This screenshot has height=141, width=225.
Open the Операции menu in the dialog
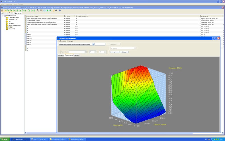(70, 41)
